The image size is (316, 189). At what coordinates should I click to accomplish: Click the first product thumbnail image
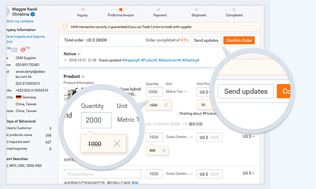pos(71,94)
